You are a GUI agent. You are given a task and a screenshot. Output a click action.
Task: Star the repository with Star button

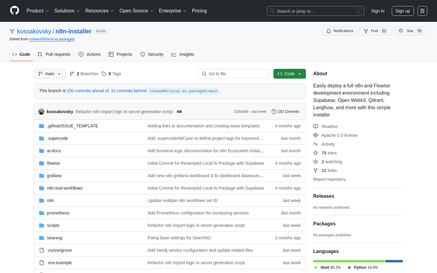coord(411,31)
